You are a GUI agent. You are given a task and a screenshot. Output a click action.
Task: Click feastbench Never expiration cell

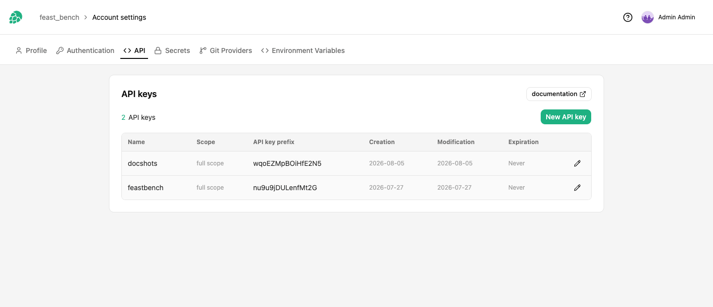516,188
